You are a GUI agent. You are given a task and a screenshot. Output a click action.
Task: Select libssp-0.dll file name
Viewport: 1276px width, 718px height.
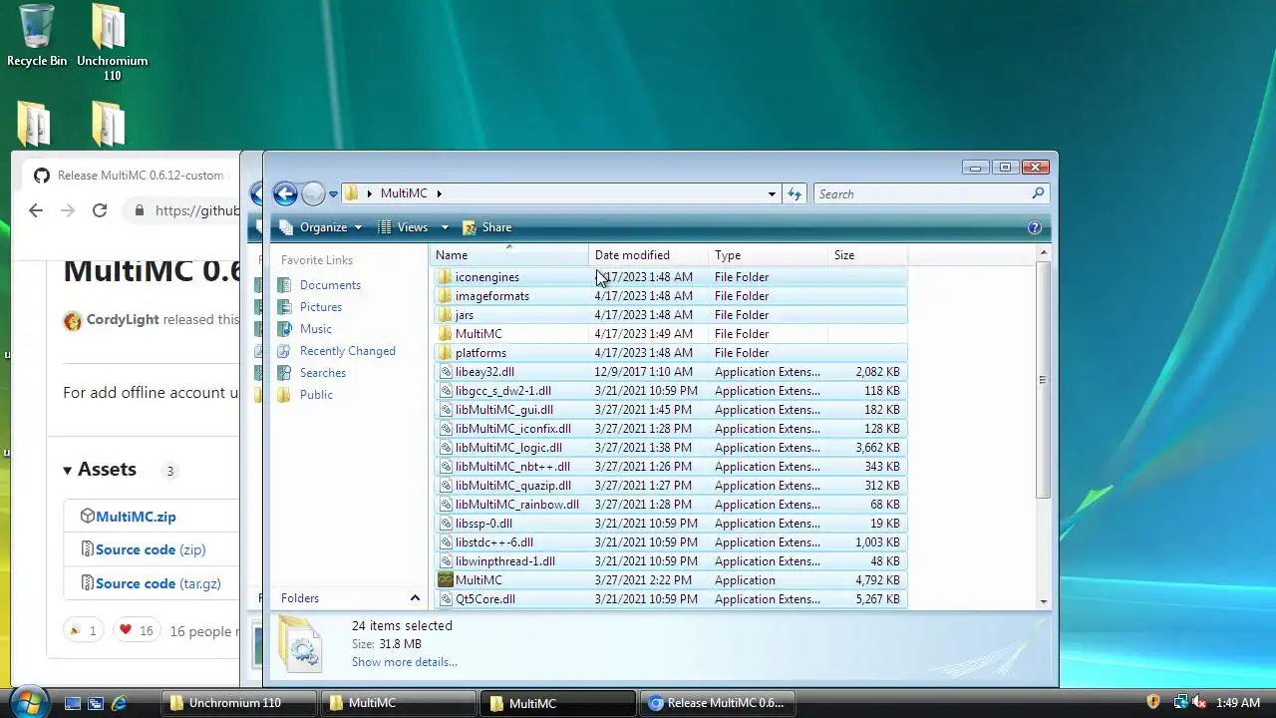point(483,524)
